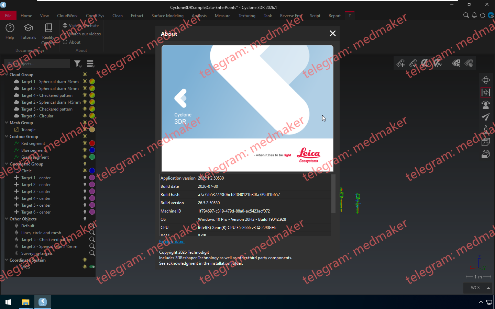Viewport: 495px width, 309px height.
Task: Click color swatch of Red segment
Action: 92,143
